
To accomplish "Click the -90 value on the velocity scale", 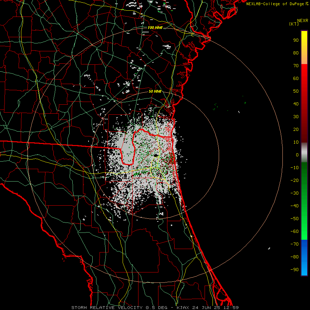I will point(294,270).
